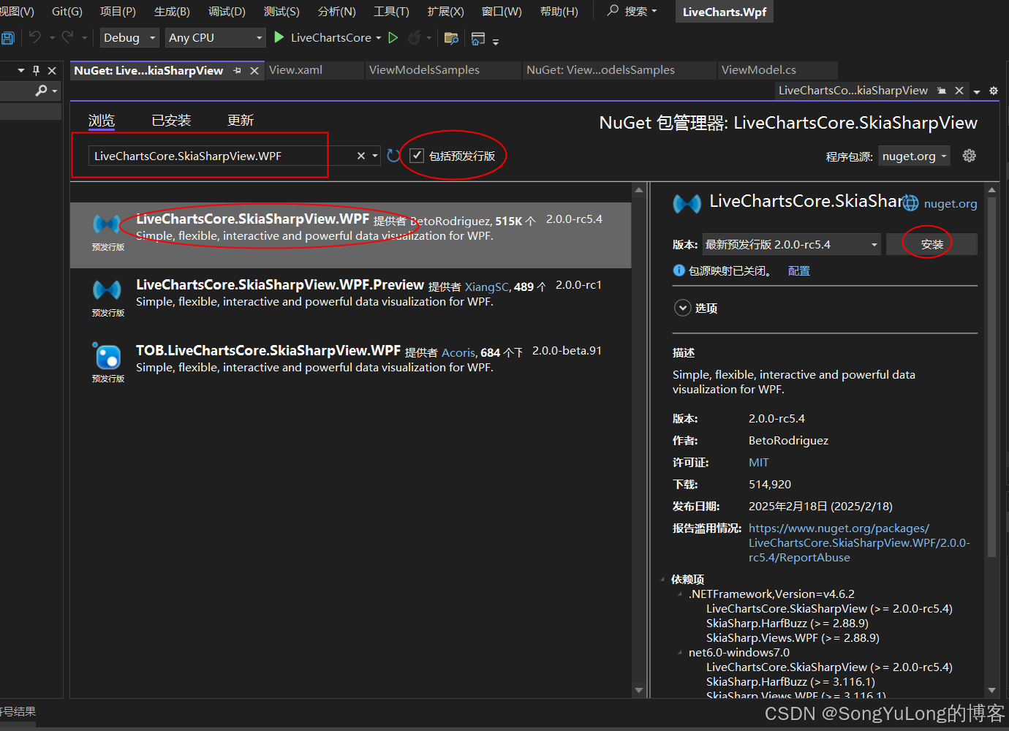Switch to the 更新 Updates tab
This screenshot has width=1009, height=731.
pyautogui.click(x=241, y=121)
